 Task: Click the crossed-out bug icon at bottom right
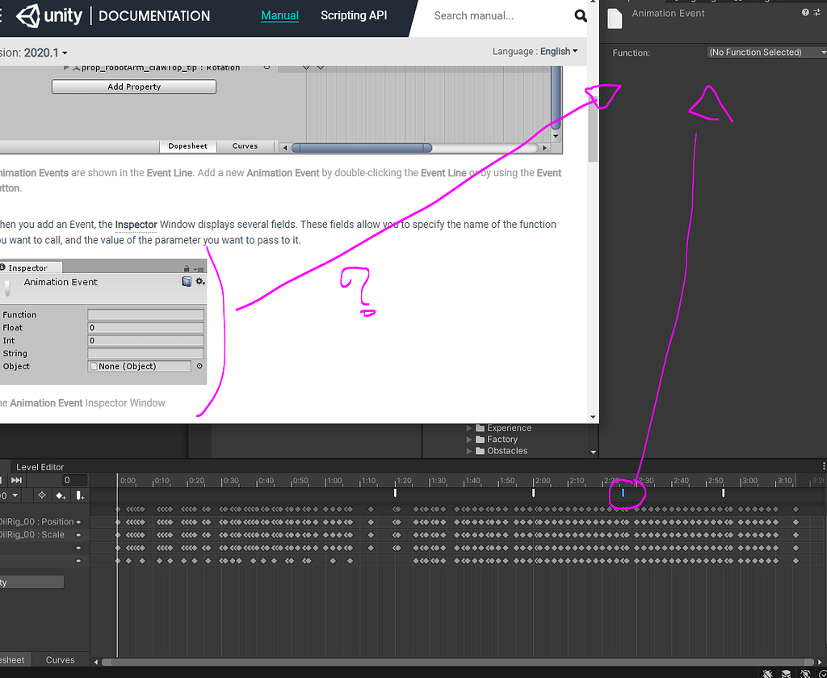tap(767, 673)
